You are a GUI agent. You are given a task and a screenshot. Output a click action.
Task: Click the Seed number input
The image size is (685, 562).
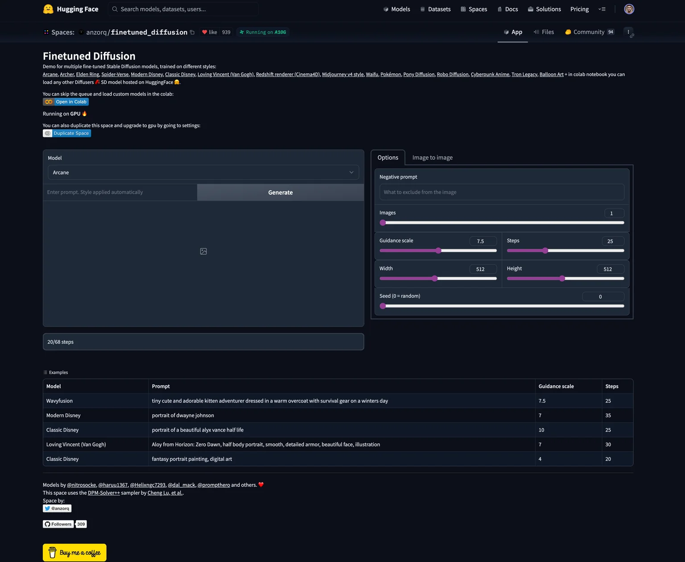click(x=603, y=297)
